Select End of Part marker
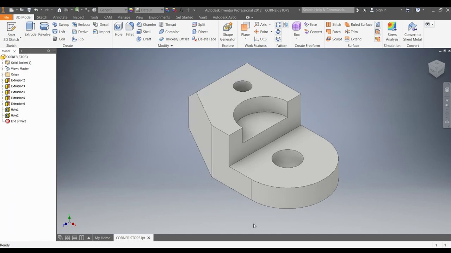451x253 pixels. click(x=16, y=121)
